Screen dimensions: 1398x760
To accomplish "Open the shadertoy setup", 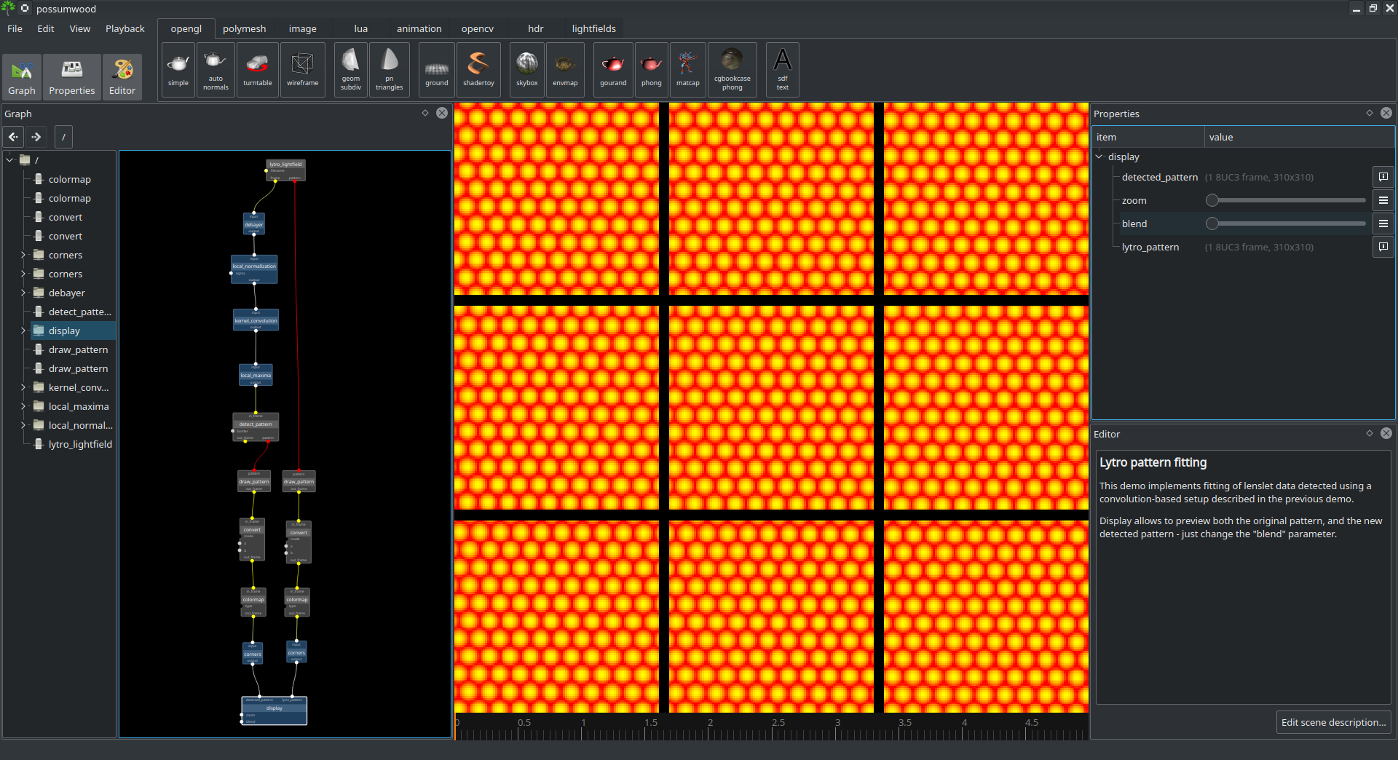I will 479,70.
